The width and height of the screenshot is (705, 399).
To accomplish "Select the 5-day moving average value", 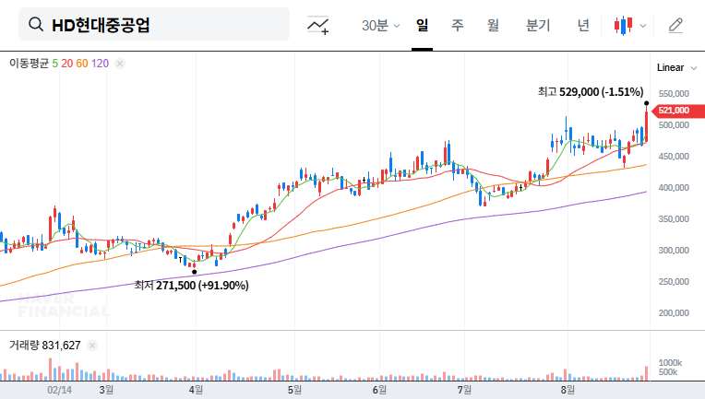I will tap(54, 64).
